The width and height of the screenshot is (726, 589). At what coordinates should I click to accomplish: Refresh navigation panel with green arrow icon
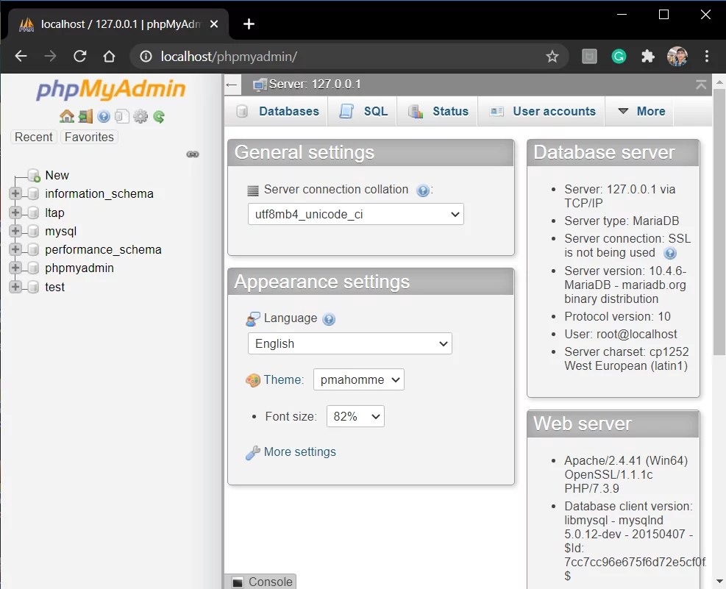[x=158, y=116]
